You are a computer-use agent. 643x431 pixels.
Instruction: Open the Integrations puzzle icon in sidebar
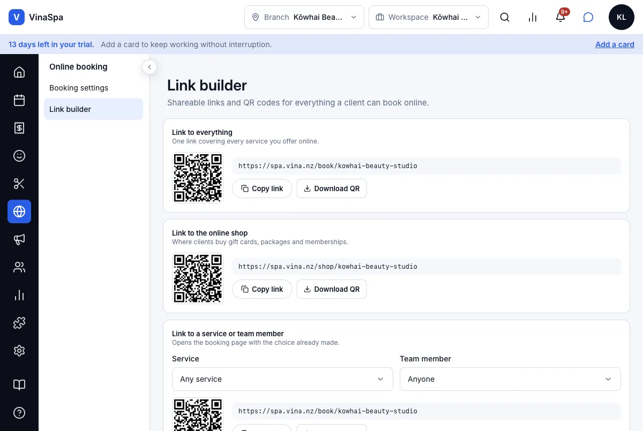coord(19,323)
